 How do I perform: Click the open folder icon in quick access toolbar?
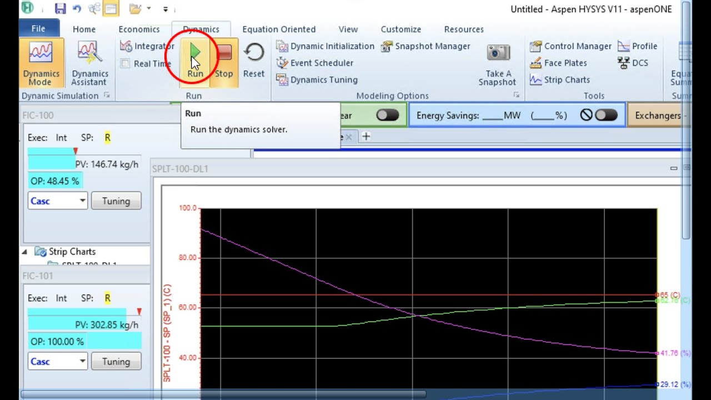tap(135, 8)
